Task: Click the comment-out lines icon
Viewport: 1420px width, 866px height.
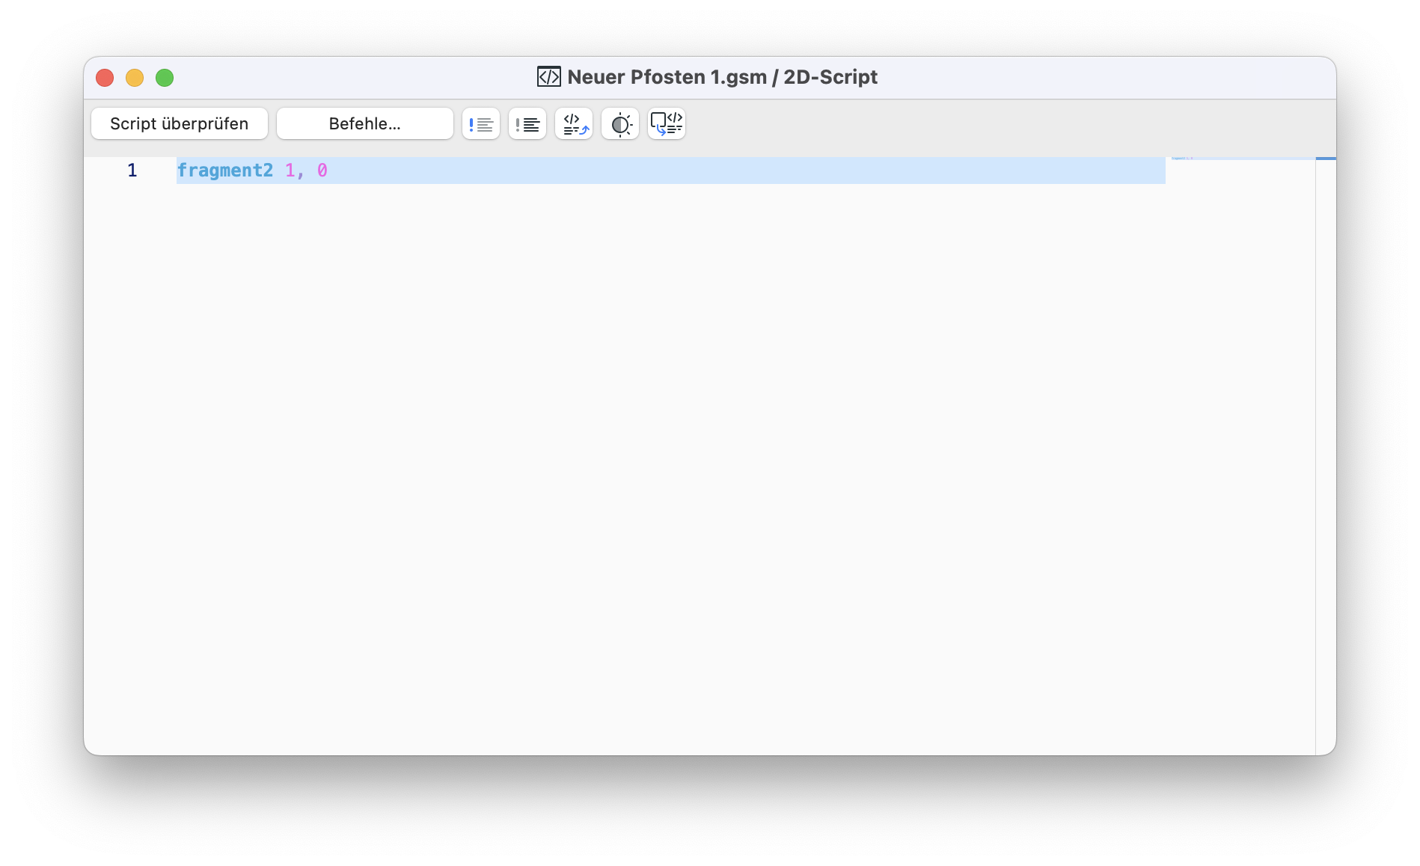Action: pyautogui.click(x=481, y=124)
